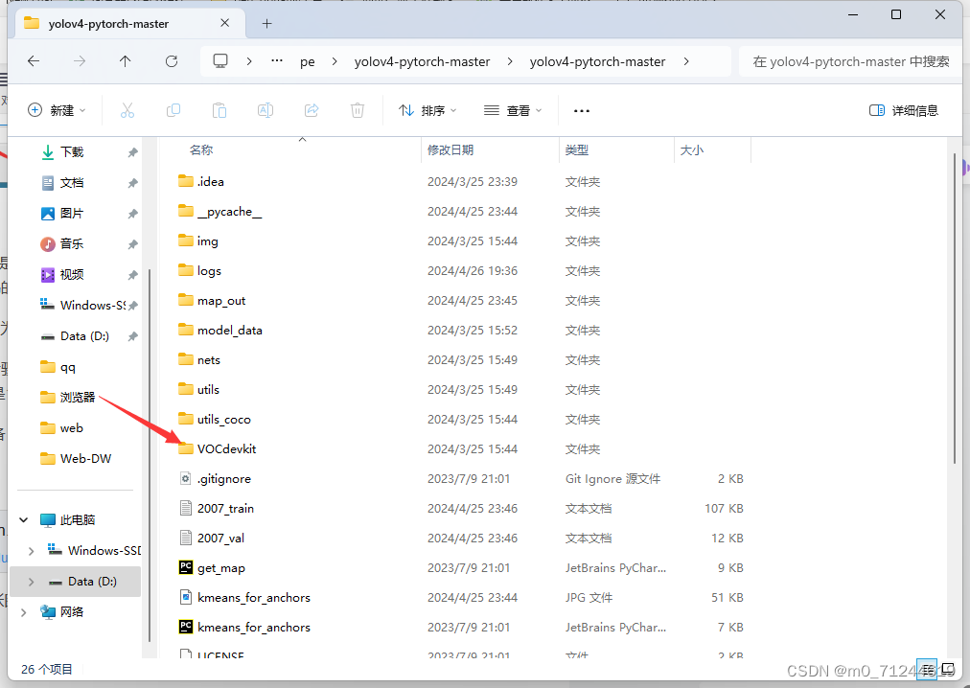Click the Cut scissors icon
The width and height of the screenshot is (970, 688).
[x=127, y=111]
